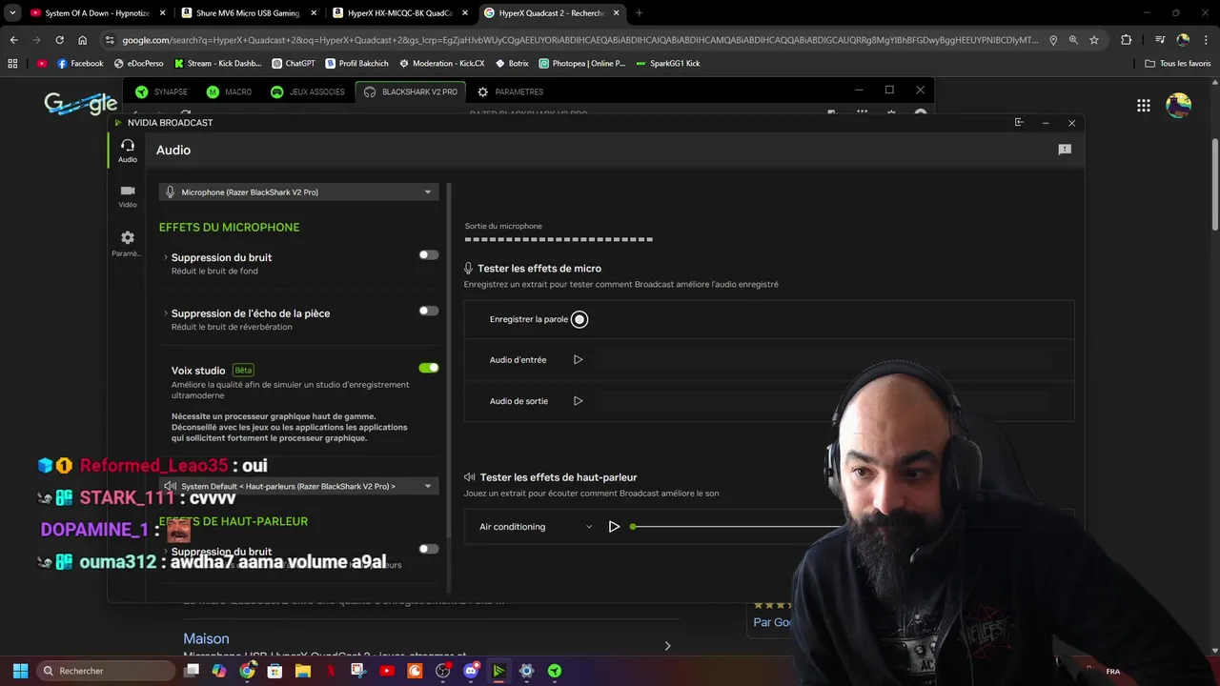Select the BLACKSHARK V2 PRO tab
The width and height of the screenshot is (1220, 686).
pyautogui.click(x=411, y=91)
